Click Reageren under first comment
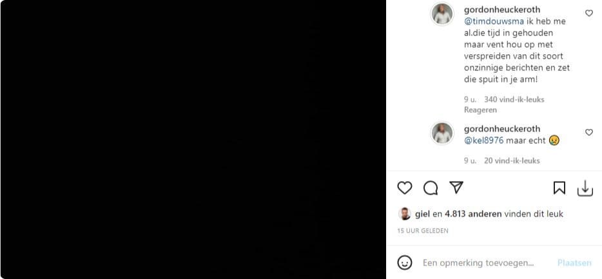602x279 pixels. (x=480, y=110)
